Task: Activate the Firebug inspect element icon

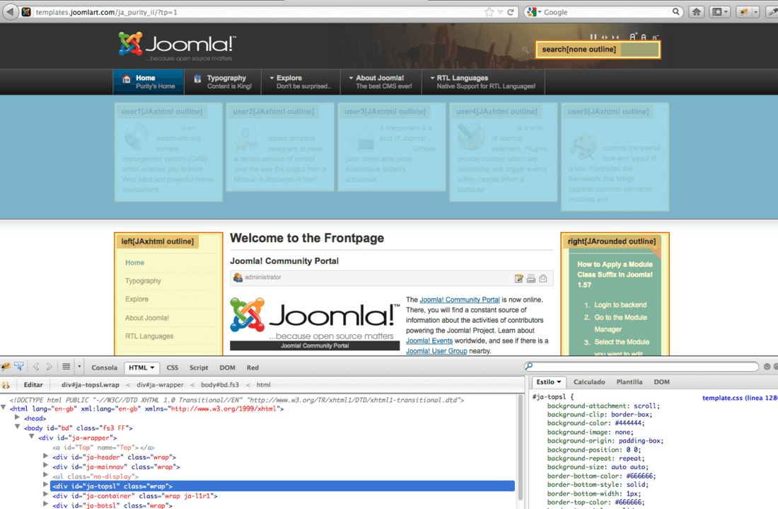Action: click(19, 367)
